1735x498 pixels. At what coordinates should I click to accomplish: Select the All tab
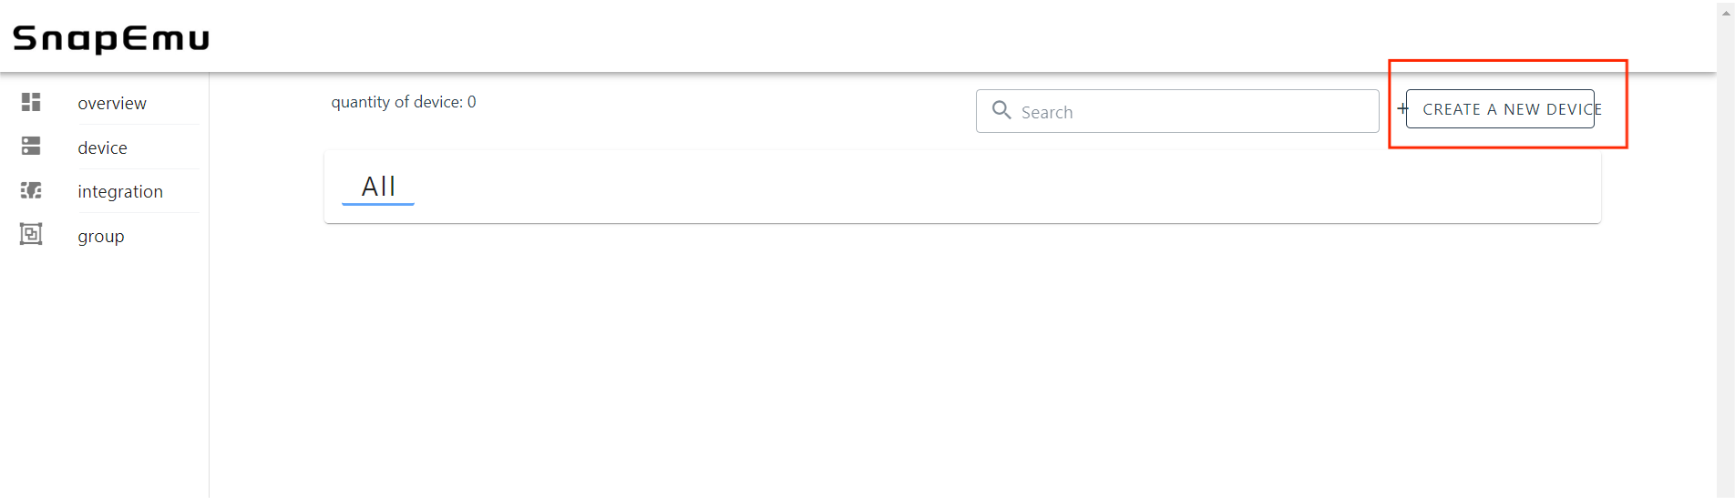tap(378, 187)
